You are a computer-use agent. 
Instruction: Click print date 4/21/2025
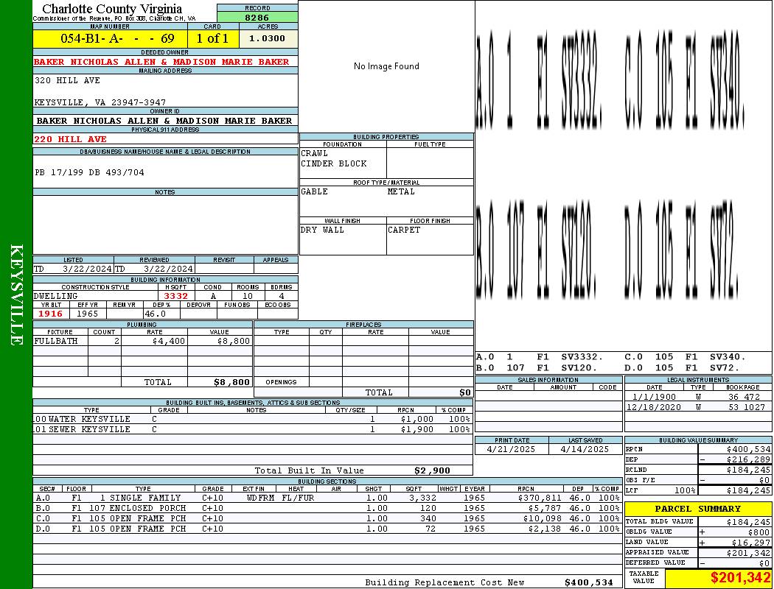(x=511, y=450)
